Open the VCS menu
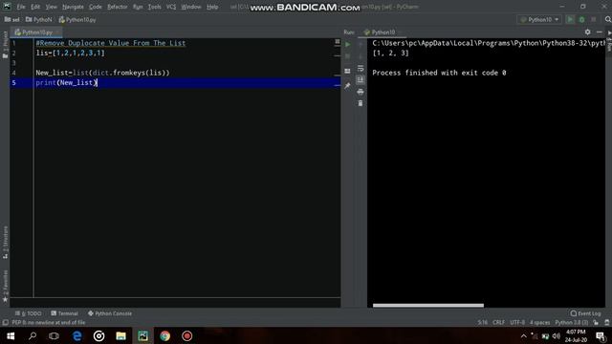612x344 pixels. pyautogui.click(x=171, y=7)
